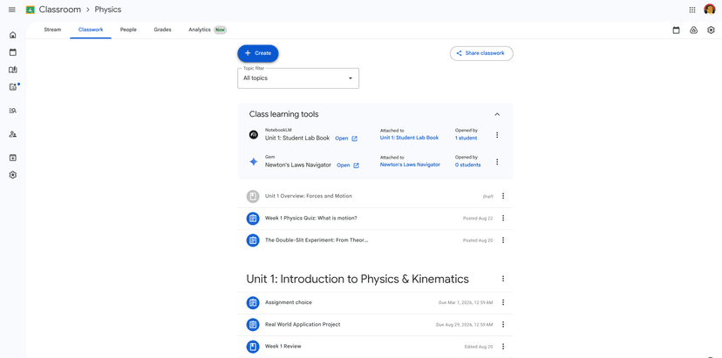The width and height of the screenshot is (722, 358).
Task: Open attached Newton's Laws Navigator link
Action: [410, 165]
